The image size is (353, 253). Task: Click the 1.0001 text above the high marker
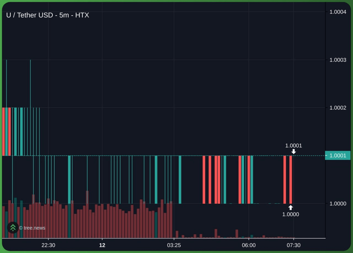pos(293,146)
